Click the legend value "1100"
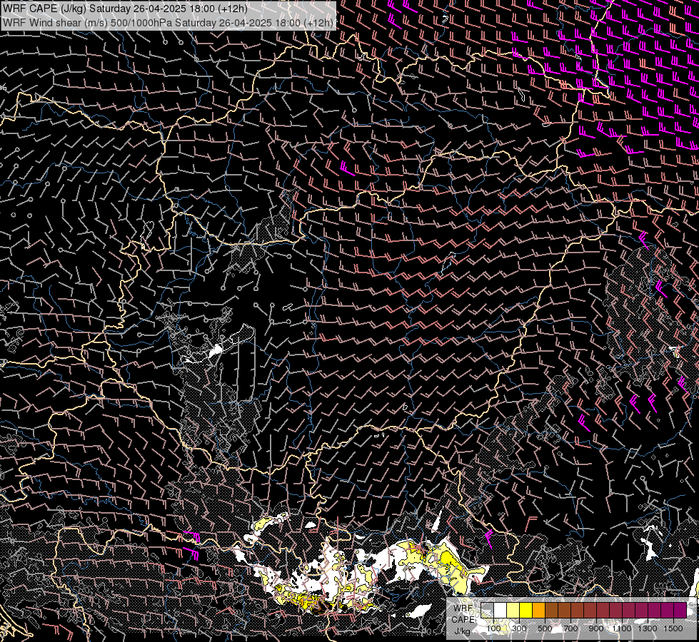699x642 pixels. point(622,628)
